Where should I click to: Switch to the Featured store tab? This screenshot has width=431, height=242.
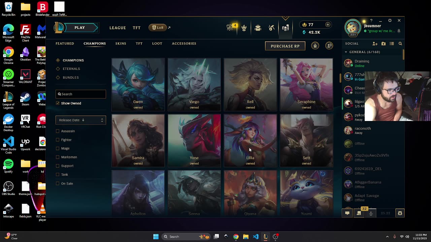point(65,43)
